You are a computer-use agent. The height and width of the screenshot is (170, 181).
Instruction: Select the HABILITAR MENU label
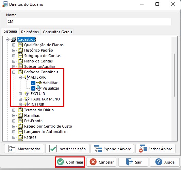click(45, 99)
